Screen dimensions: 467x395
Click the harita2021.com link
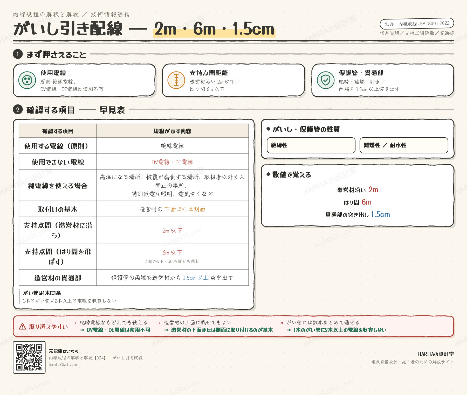click(x=63, y=364)
